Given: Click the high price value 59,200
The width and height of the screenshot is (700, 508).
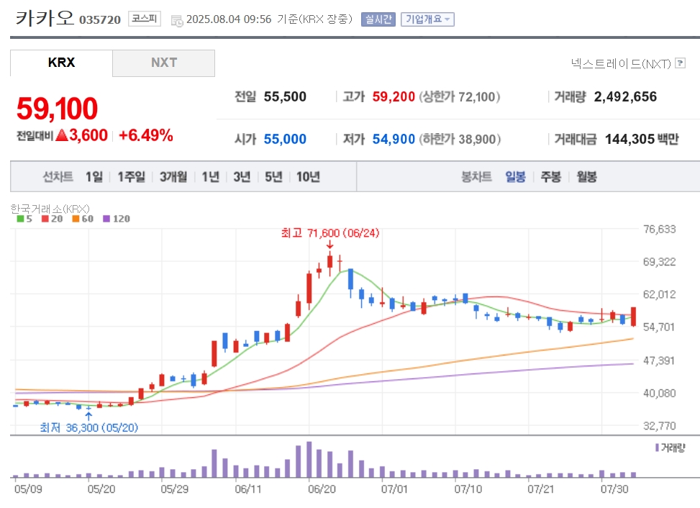Looking at the screenshot, I should coord(394,97).
